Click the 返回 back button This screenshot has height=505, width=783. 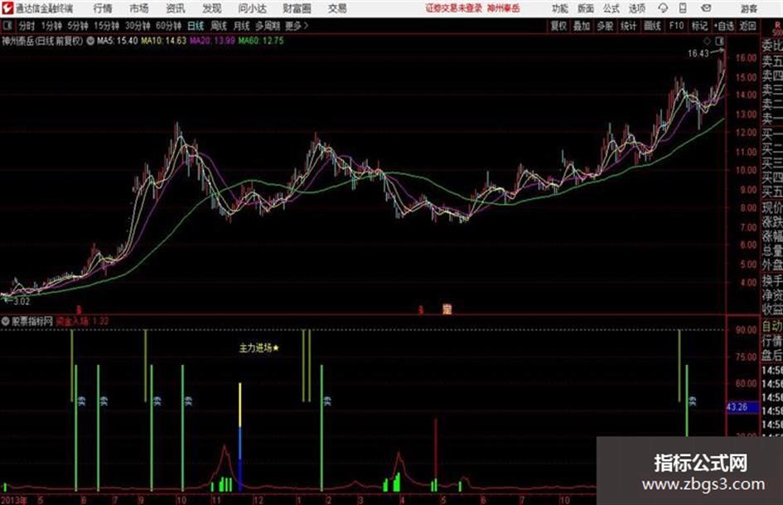click(748, 26)
